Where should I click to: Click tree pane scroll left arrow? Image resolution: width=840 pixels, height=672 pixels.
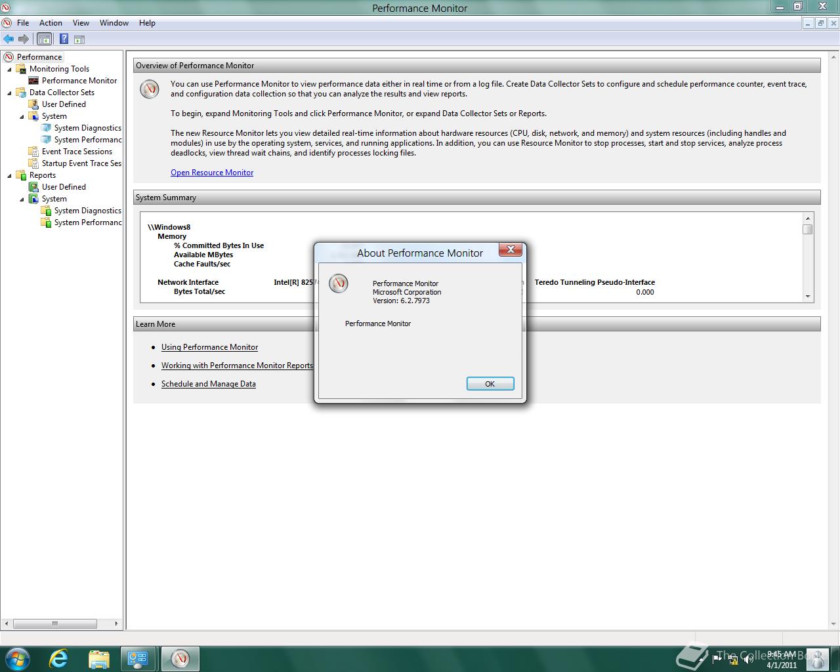(x=7, y=623)
